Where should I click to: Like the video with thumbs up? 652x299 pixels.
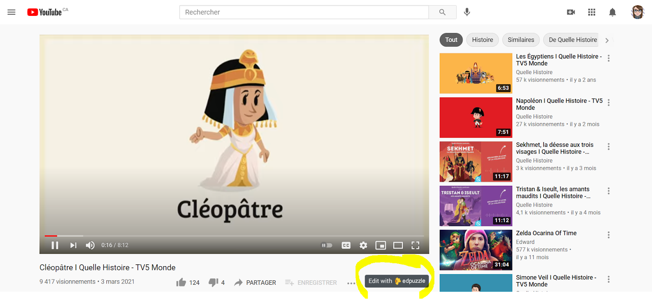tap(188, 282)
